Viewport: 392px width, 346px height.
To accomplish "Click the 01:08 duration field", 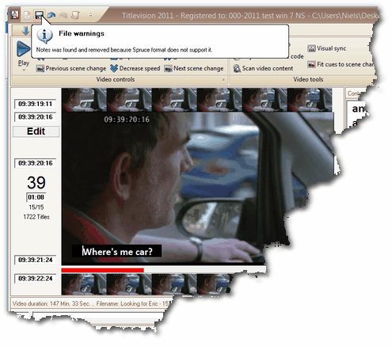I will coord(36,197).
